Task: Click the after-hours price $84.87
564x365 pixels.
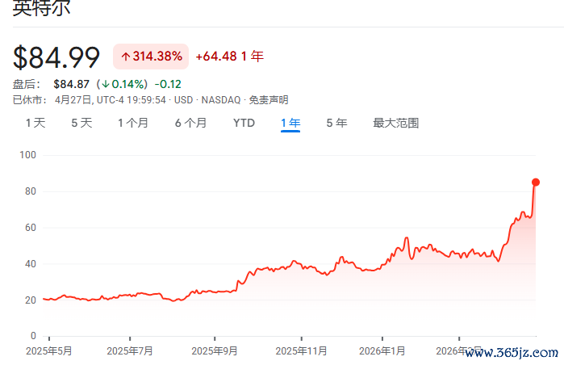Action: coord(71,84)
